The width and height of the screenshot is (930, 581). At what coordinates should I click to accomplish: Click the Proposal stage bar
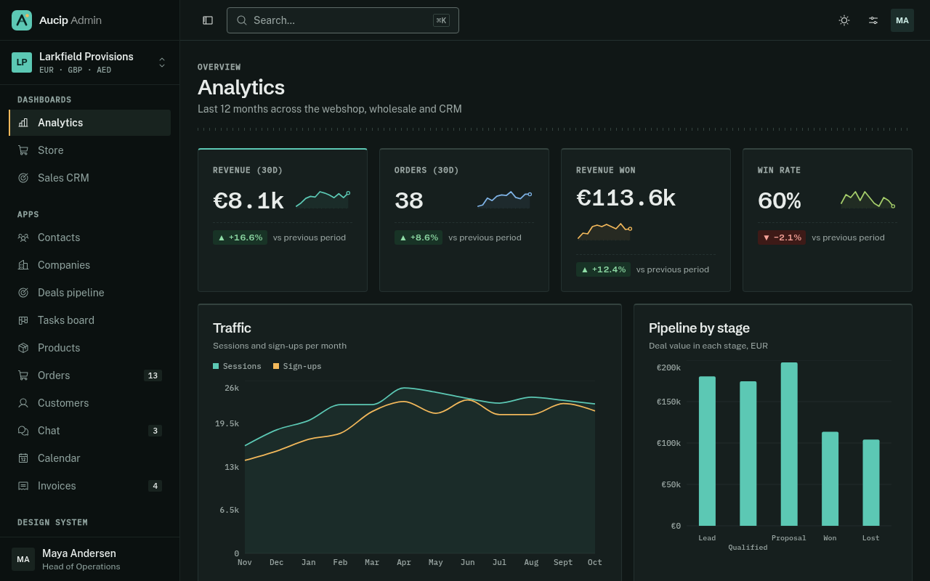pos(789,444)
